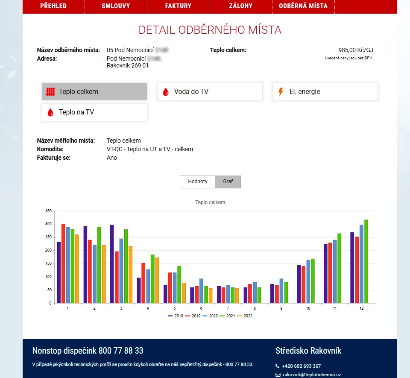The image size is (410, 378).
Task: Navigate to Zálohy in top menu
Action: tap(240, 6)
